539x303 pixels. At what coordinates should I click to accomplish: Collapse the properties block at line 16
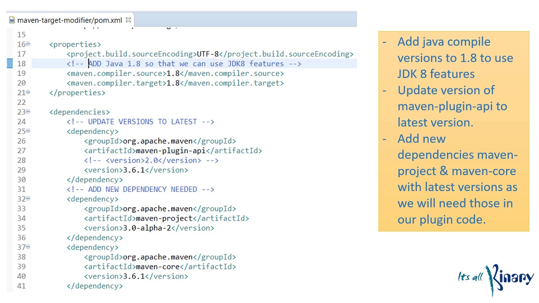[x=28, y=44]
